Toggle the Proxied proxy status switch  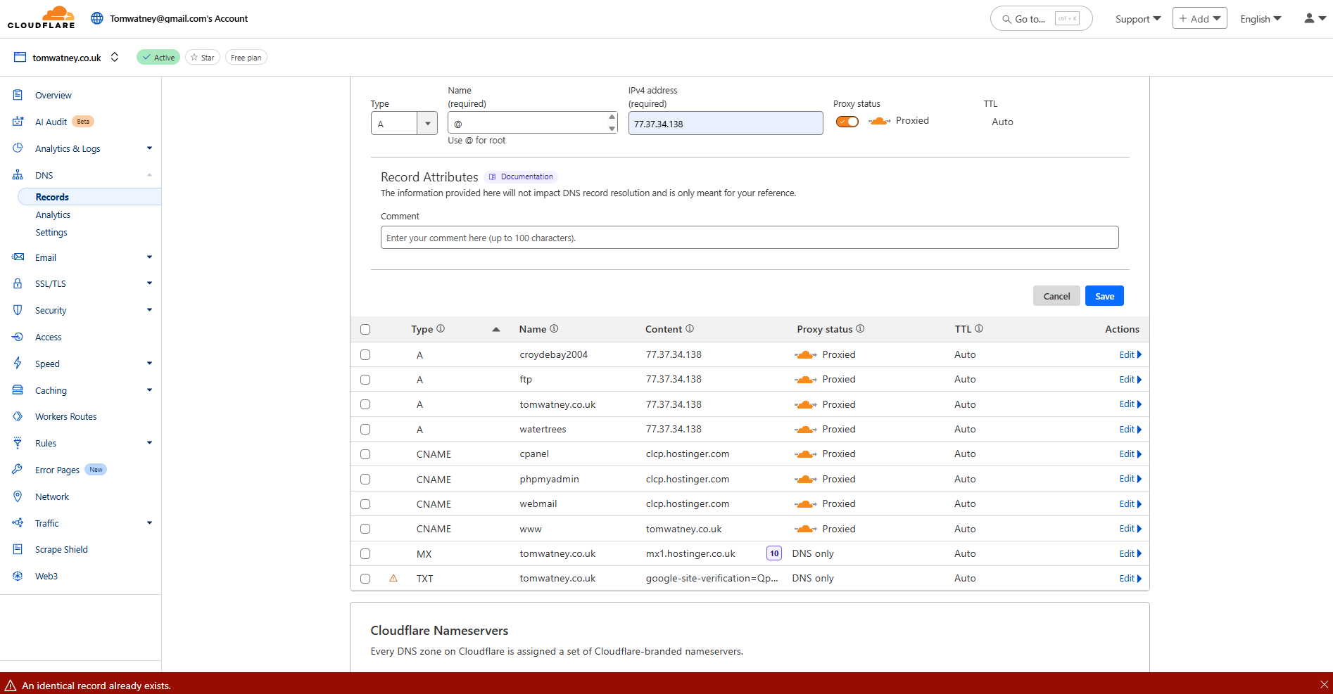pyautogui.click(x=847, y=122)
